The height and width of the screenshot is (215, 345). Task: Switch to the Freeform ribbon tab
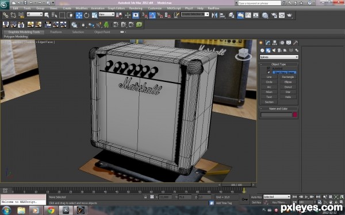tap(56, 32)
